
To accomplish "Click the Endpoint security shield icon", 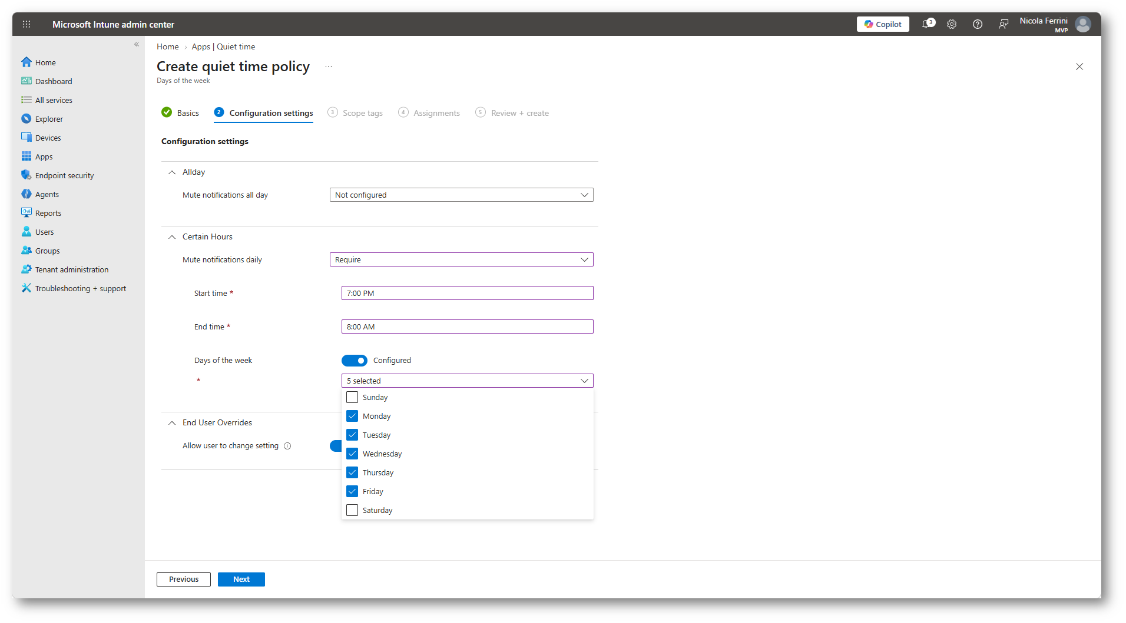I will (27, 175).
